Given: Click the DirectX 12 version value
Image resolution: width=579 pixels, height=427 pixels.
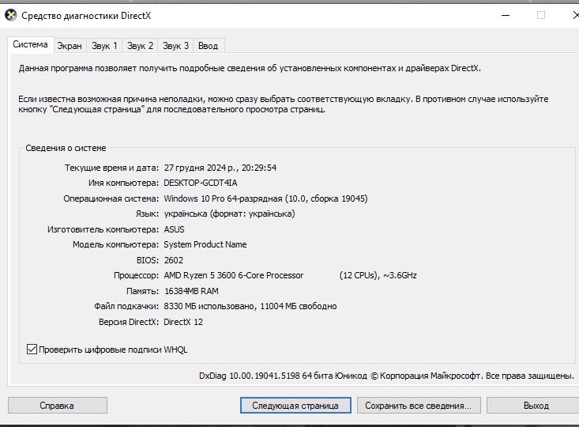Looking at the screenshot, I should point(183,322).
